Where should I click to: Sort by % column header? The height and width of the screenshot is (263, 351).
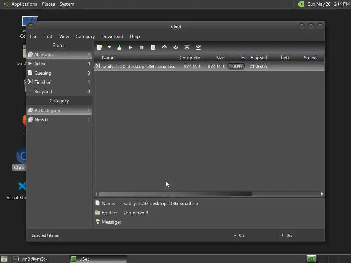pyautogui.click(x=237, y=58)
